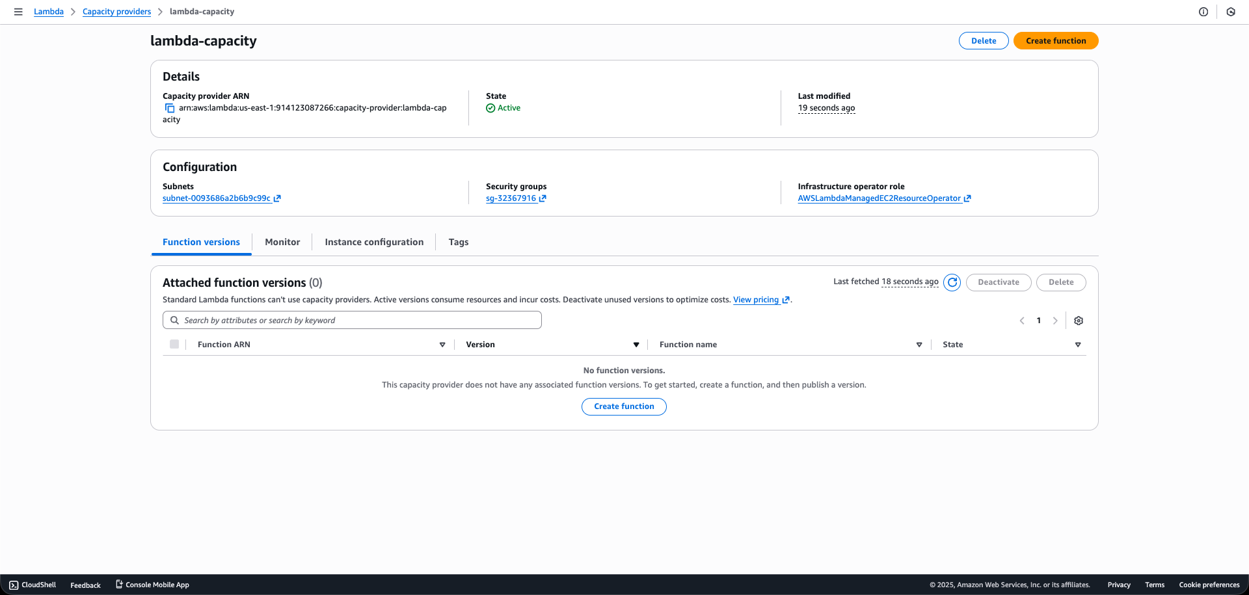Viewport: 1249px width, 595px height.
Task: Launch CloudShell from the bottom bar
Action: [32, 585]
